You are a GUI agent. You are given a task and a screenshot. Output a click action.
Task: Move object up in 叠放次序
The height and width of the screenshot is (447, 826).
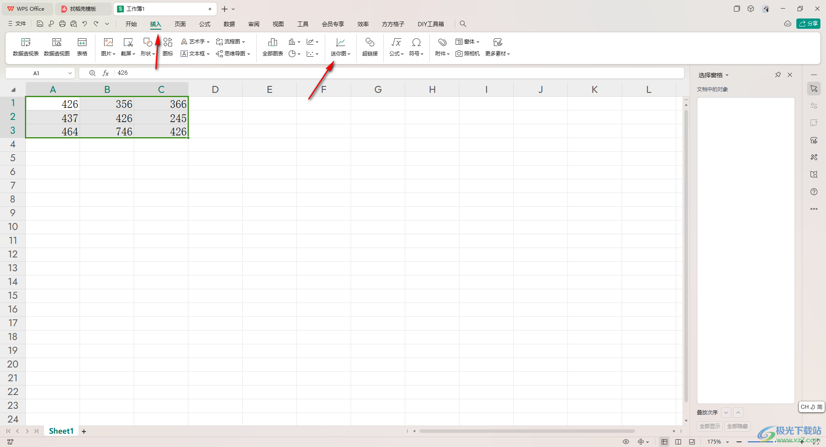[738, 413]
